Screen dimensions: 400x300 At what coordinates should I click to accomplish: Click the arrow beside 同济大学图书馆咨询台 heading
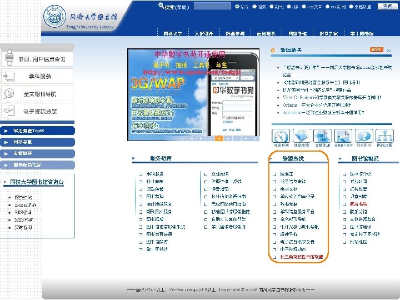[6, 182]
